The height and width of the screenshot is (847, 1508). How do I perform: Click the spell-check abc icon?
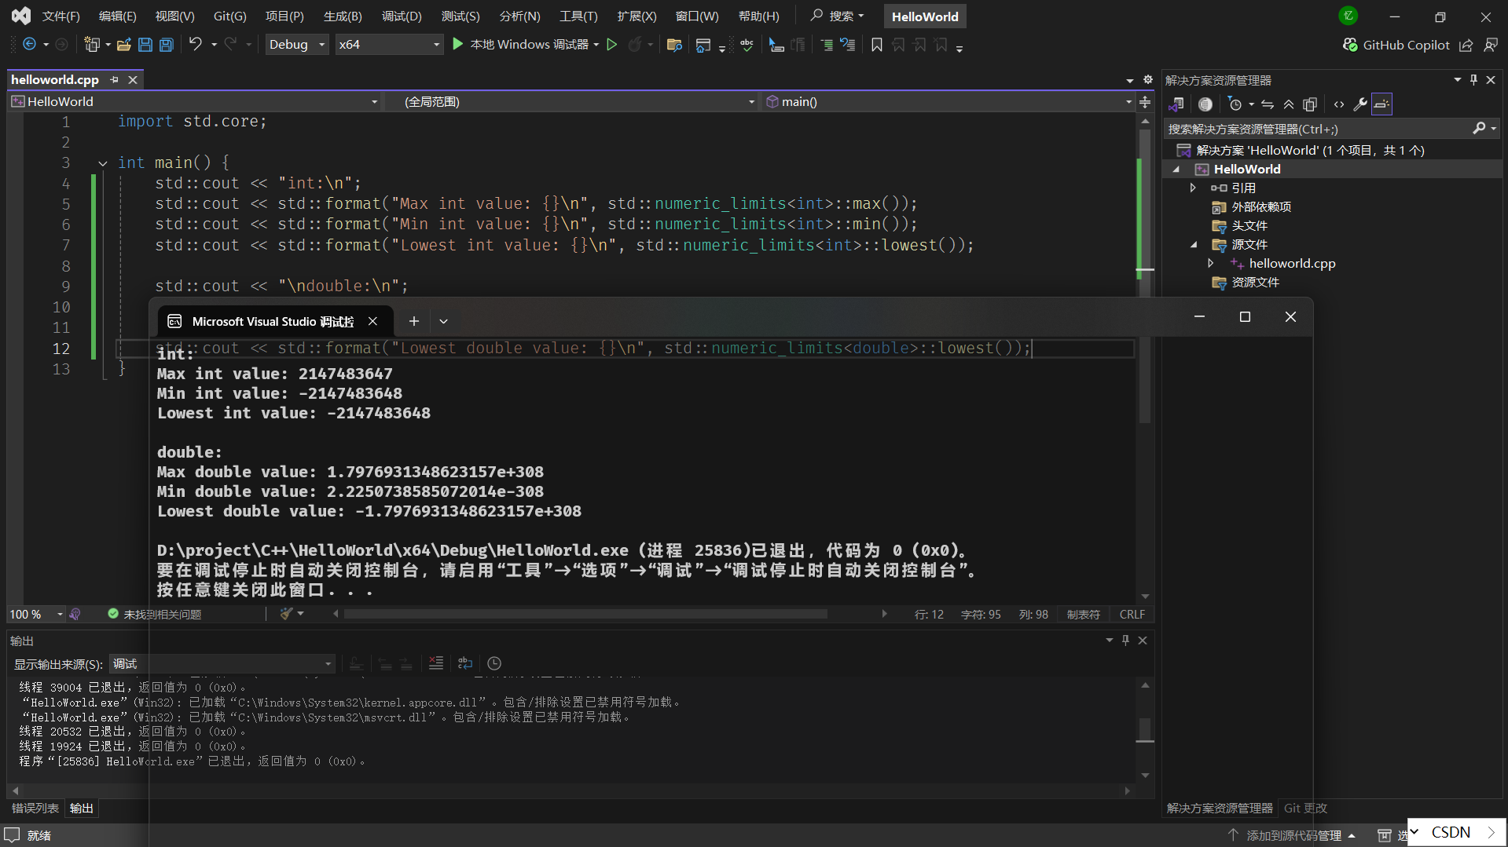(x=747, y=45)
